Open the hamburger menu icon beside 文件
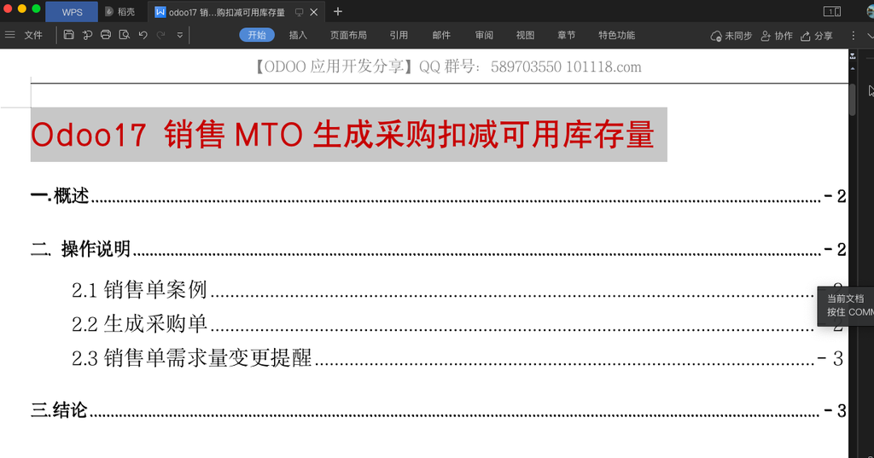The width and height of the screenshot is (874, 458). click(10, 35)
